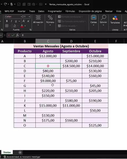
Task: Confirm entry with the checkmark icon
Action: (x=13, y=35)
